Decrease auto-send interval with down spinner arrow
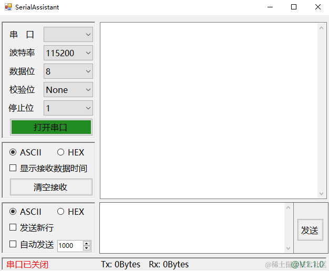The image size is (329, 271). pyautogui.click(x=87, y=248)
